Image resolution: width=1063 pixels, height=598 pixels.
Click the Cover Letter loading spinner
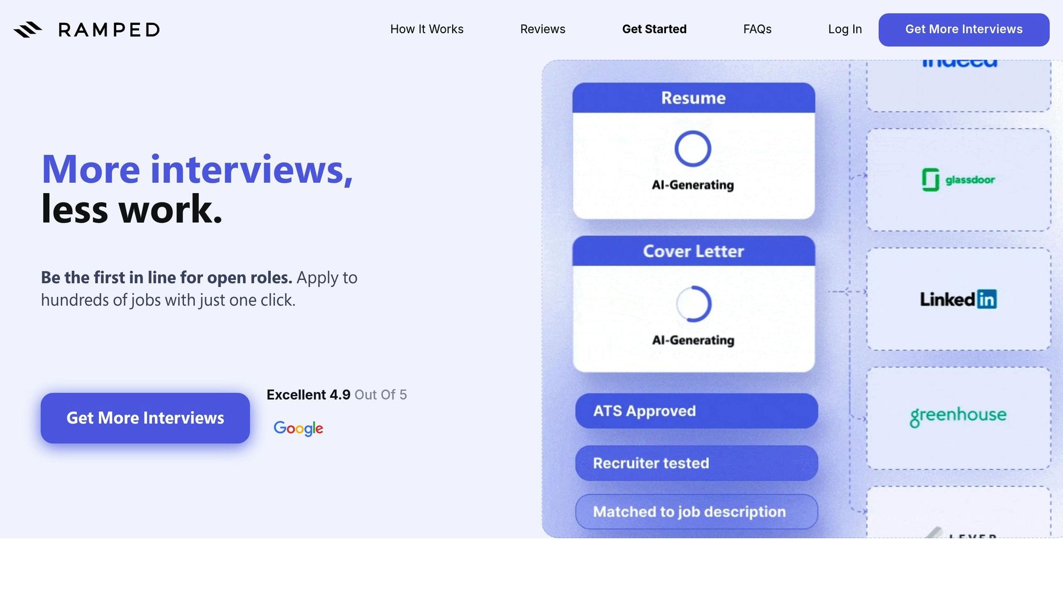pos(693,304)
